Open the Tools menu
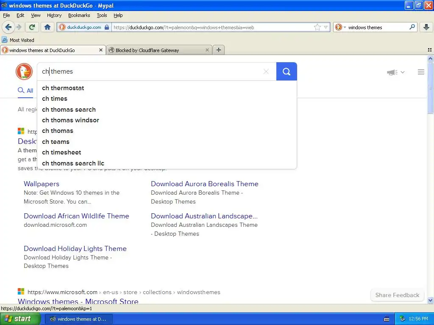The image size is (434, 325). (x=102, y=15)
